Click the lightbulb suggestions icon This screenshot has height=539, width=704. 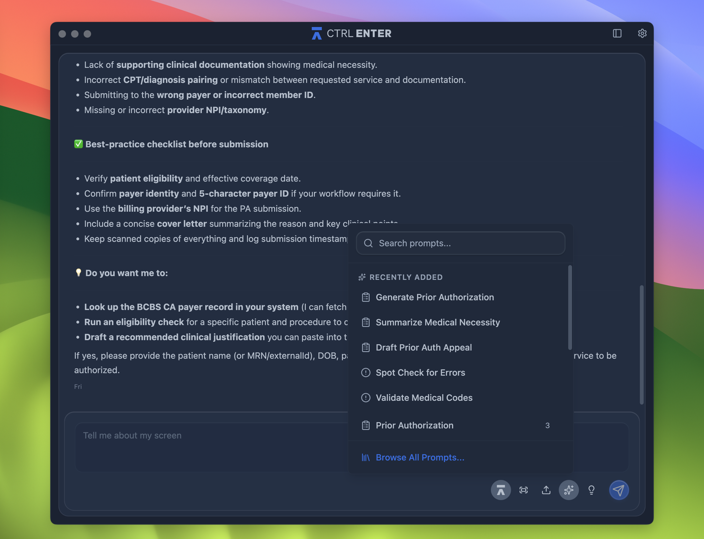(x=591, y=490)
